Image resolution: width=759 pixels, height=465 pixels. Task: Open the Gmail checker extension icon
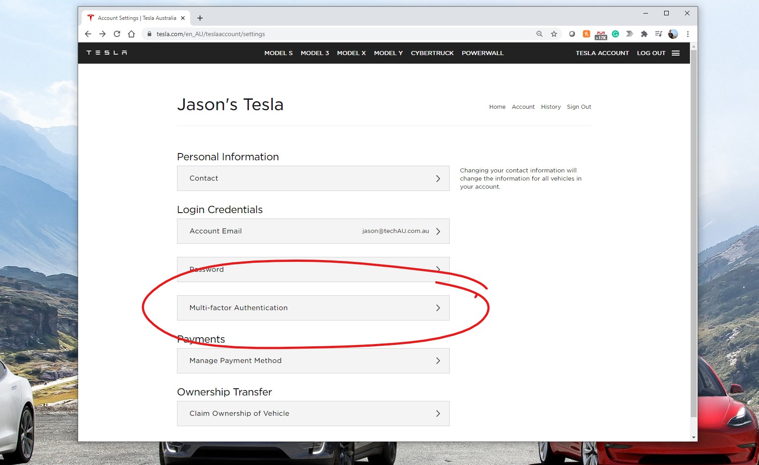tap(601, 35)
